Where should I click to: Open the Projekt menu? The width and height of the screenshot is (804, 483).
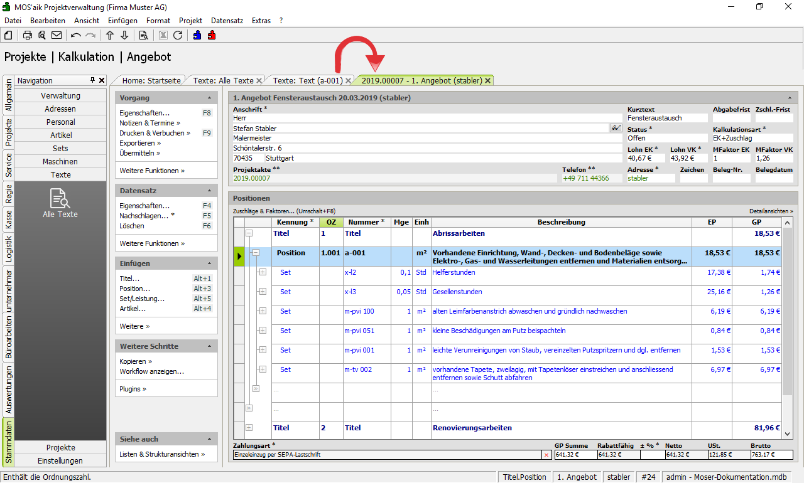(190, 21)
